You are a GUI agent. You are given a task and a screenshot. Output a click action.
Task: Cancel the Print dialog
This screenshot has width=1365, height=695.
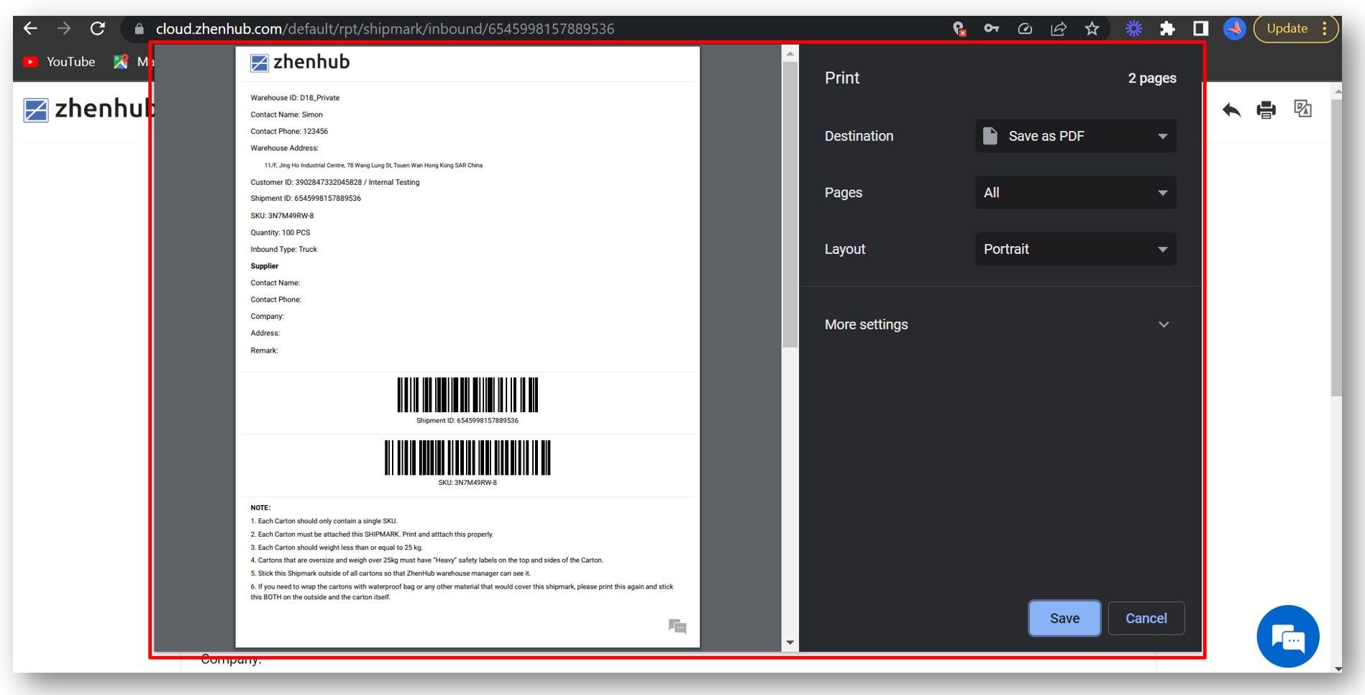1146,618
